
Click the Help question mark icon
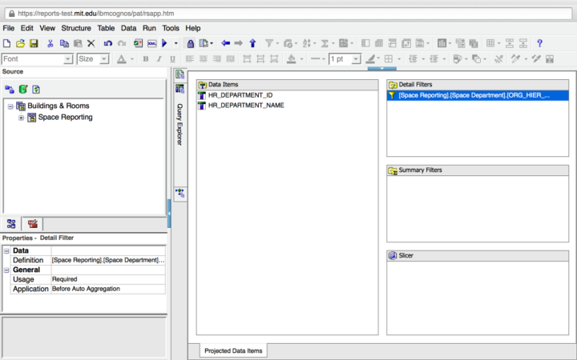(539, 43)
